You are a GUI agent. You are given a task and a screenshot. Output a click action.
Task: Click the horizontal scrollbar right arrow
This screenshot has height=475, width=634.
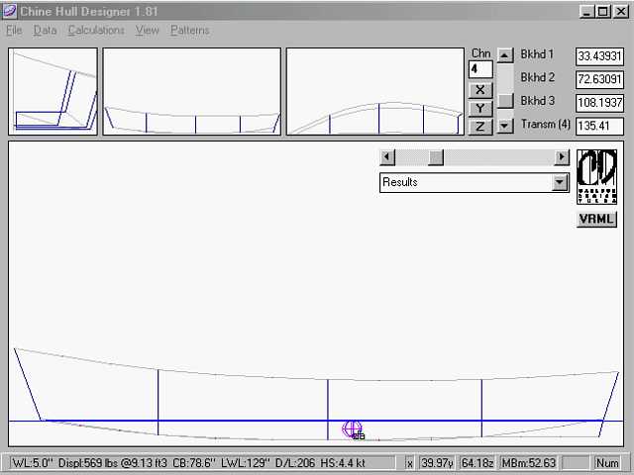point(562,157)
